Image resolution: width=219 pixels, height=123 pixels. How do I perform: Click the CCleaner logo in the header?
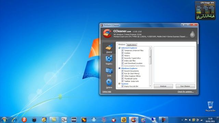107,33
